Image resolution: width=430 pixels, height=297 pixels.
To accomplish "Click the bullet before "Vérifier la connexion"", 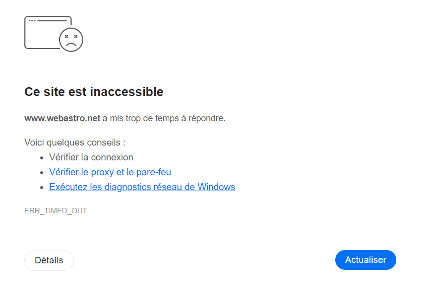I will point(42,158).
